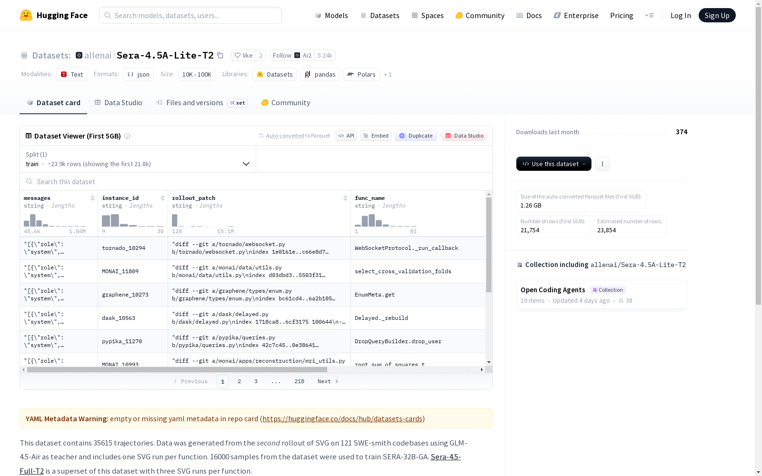The height and width of the screenshot is (476, 762).
Task: Jump to page 218 of the dataset
Action: coord(299,381)
